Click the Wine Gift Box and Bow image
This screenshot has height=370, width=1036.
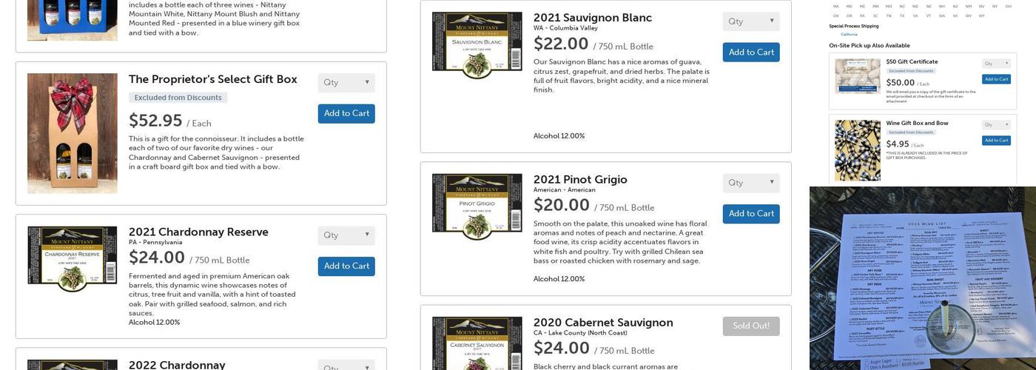tap(857, 149)
